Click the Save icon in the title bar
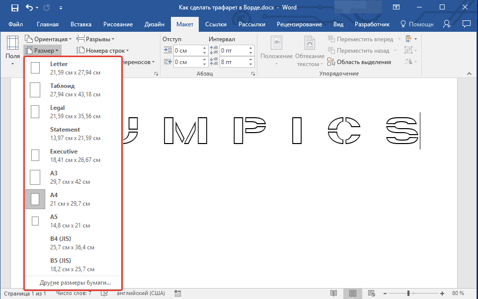The width and height of the screenshot is (478, 299). pos(15,7)
